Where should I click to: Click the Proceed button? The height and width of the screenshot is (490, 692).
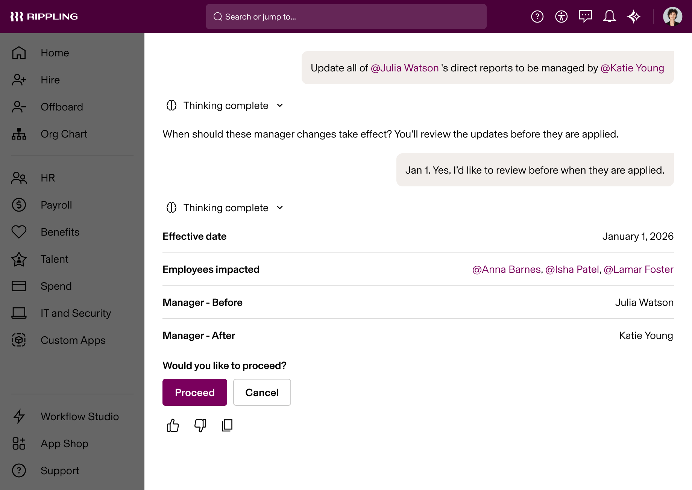click(195, 392)
